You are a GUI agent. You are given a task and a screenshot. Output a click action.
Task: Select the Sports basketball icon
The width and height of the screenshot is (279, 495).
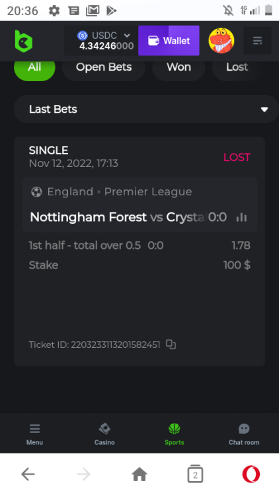[175, 429]
